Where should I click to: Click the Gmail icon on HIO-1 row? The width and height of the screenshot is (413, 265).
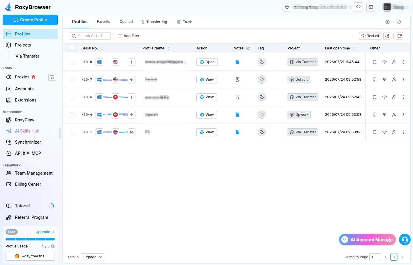(132, 132)
